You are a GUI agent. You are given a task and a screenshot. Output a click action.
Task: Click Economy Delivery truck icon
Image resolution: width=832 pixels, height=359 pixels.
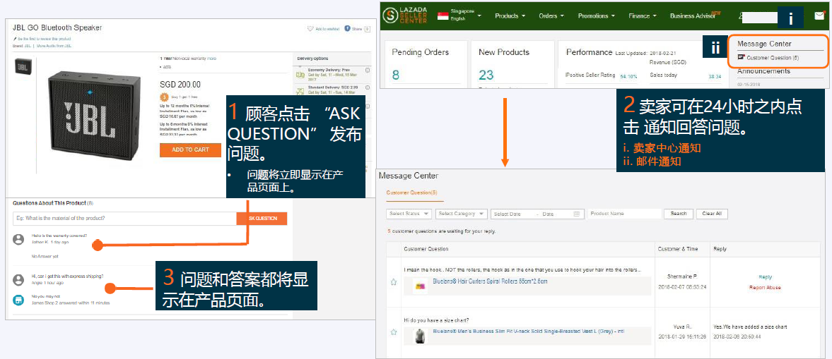(x=300, y=74)
